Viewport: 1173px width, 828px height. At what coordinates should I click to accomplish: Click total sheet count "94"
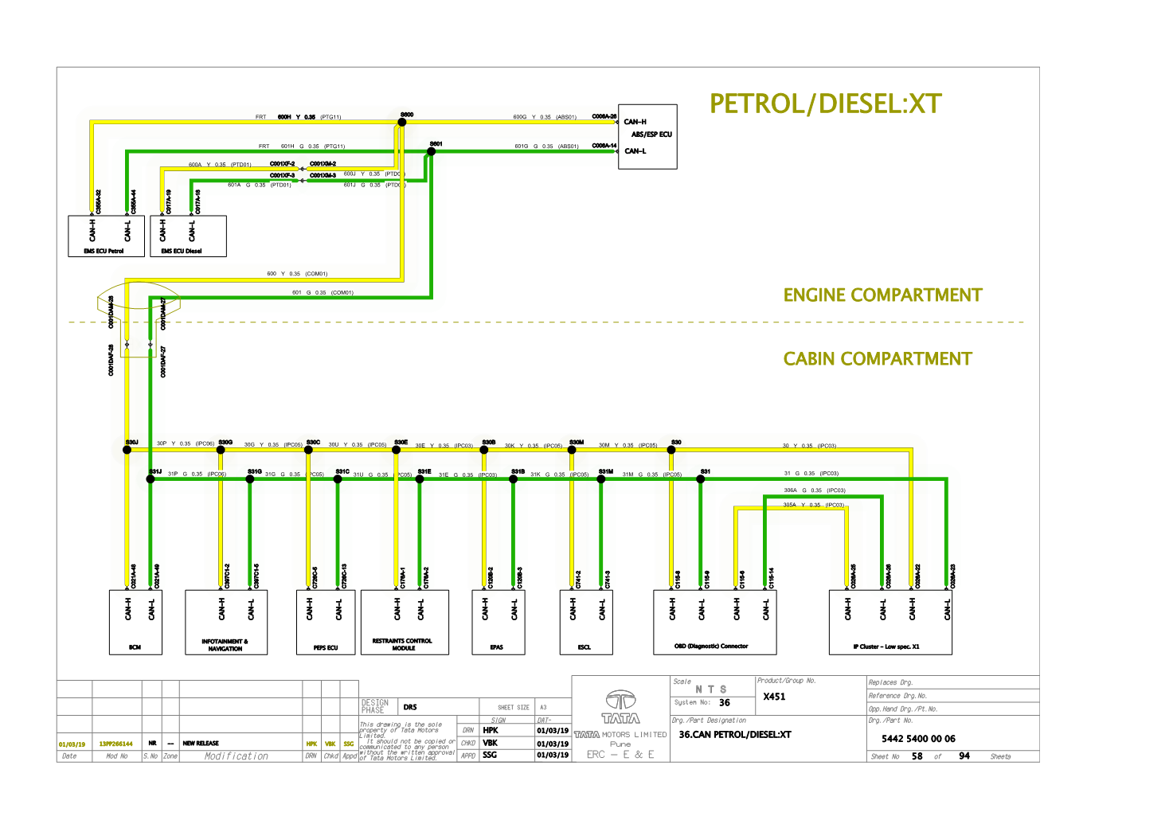[x=964, y=756]
